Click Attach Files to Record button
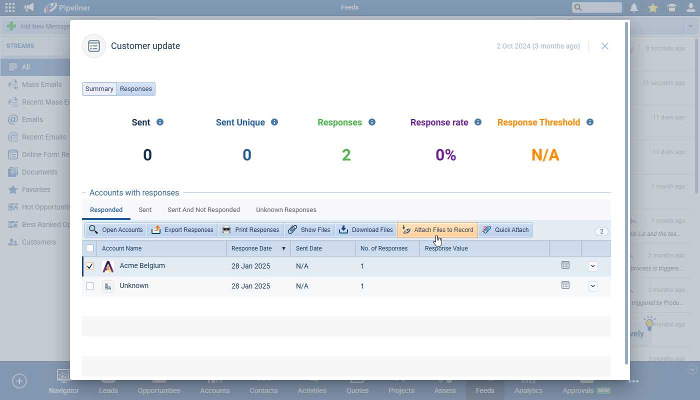This screenshot has width=700, height=400. coord(437,230)
